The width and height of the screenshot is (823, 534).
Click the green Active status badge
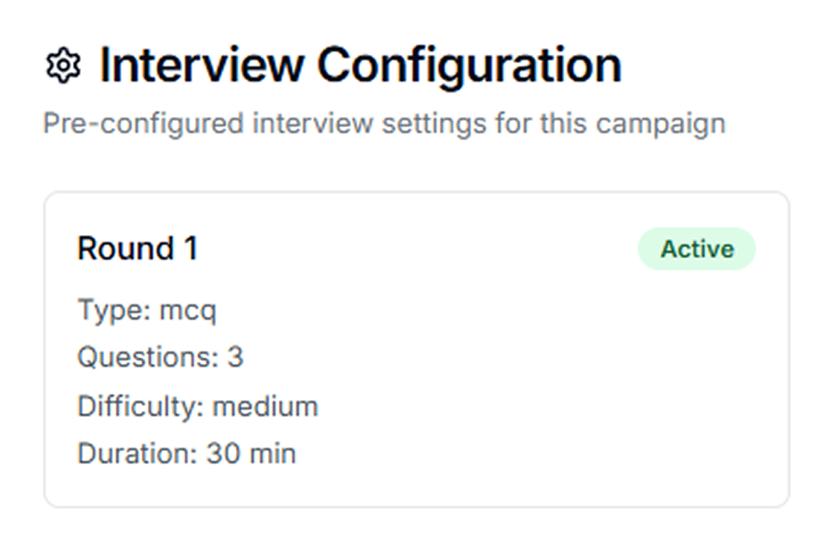coord(697,248)
